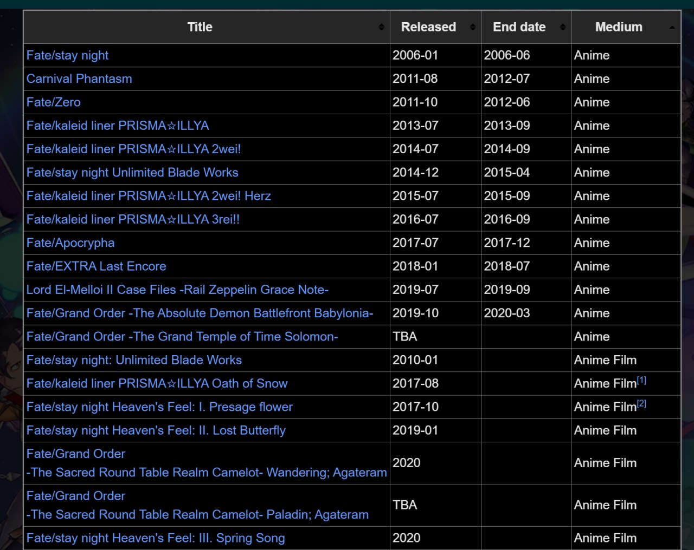Open PRISMA☆ILLYA Oath of Snow link

[x=157, y=383]
